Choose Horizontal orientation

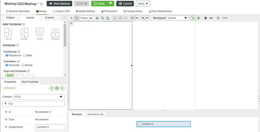click(7, 65)
